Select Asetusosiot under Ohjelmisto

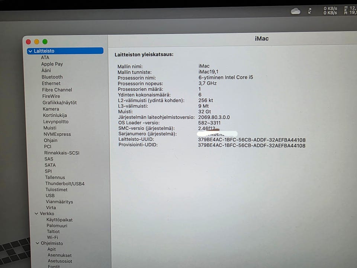pyautogui.click(x=60, y=261)
